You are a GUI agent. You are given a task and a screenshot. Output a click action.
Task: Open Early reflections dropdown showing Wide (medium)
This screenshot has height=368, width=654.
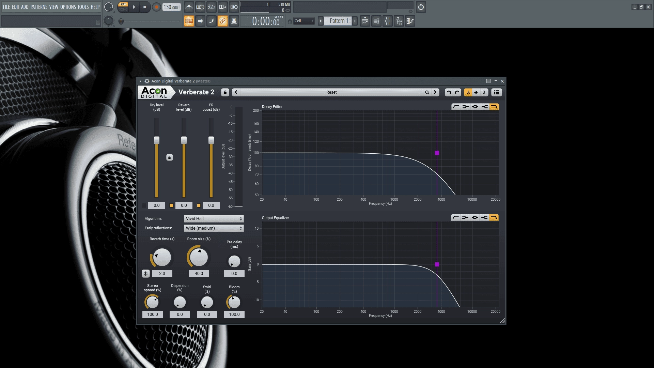[x=214, y=228]
